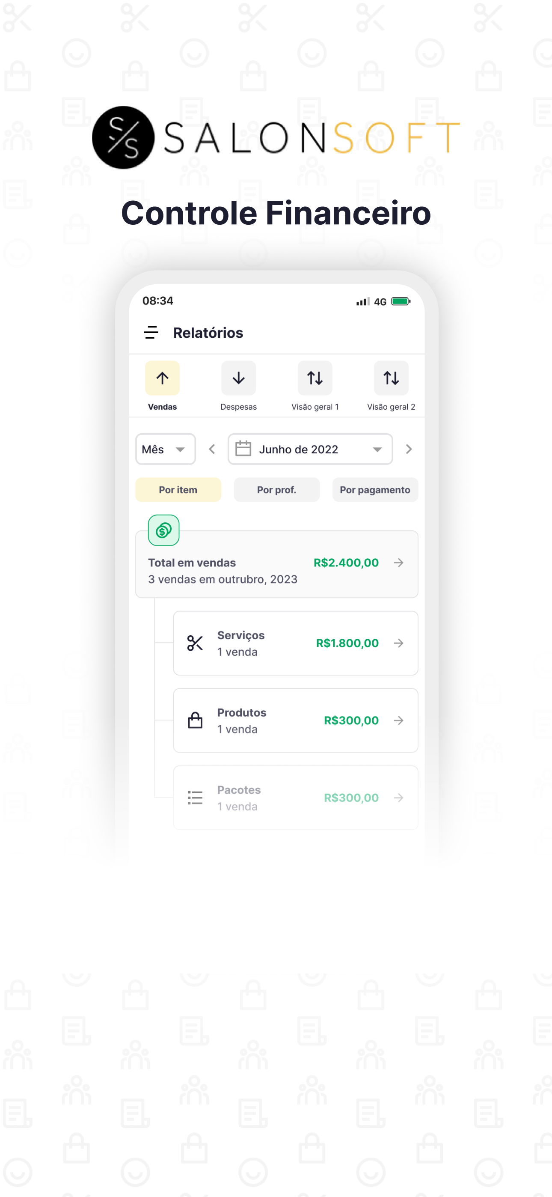Click the scissors icon in Serviços card

point(195,643)
